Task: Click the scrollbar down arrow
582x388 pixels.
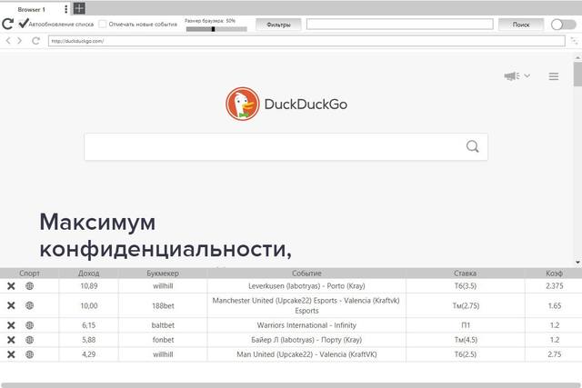Action: [577, 263]
